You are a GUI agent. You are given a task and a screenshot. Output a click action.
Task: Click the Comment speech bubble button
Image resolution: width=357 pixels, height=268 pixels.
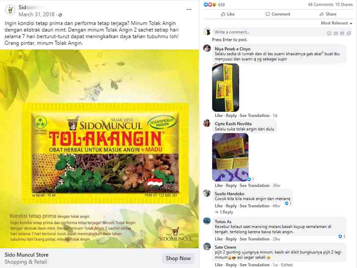[278, 14]
